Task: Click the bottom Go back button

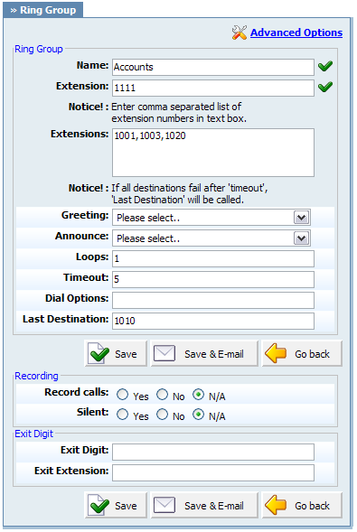Action: coord(302,505)
